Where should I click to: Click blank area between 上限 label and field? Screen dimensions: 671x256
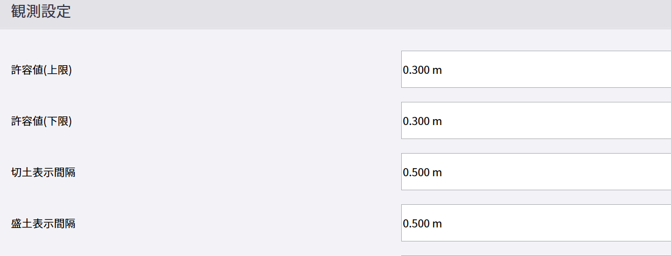pos(237,70)
